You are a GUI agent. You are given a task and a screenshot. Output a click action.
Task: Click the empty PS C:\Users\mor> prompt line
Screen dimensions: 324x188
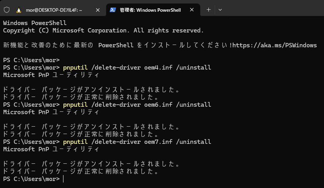point(31,60)
